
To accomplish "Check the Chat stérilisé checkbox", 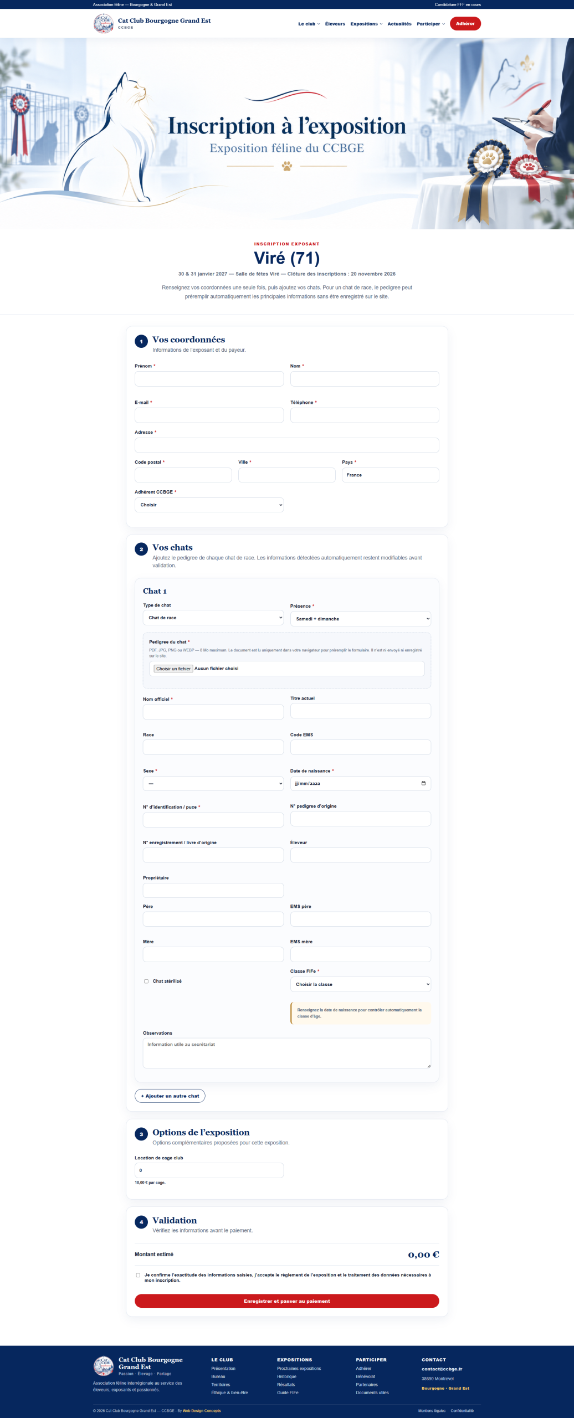I will pyautogui.click(x=146, y=981).
